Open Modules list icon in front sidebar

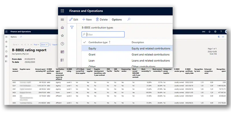click(62, 60)
